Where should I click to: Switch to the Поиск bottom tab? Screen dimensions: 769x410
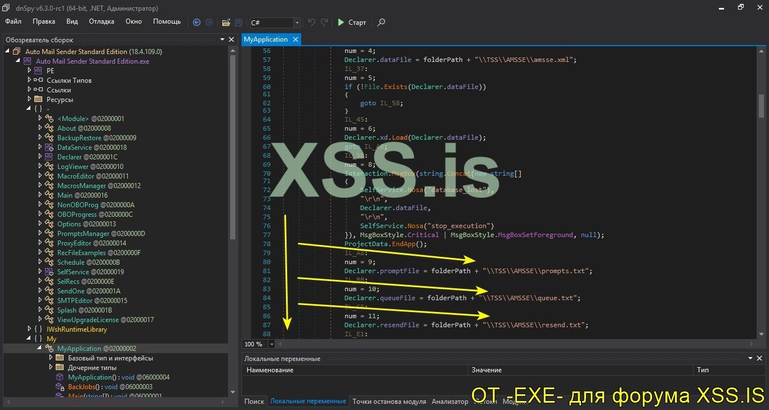pos(254,402)
